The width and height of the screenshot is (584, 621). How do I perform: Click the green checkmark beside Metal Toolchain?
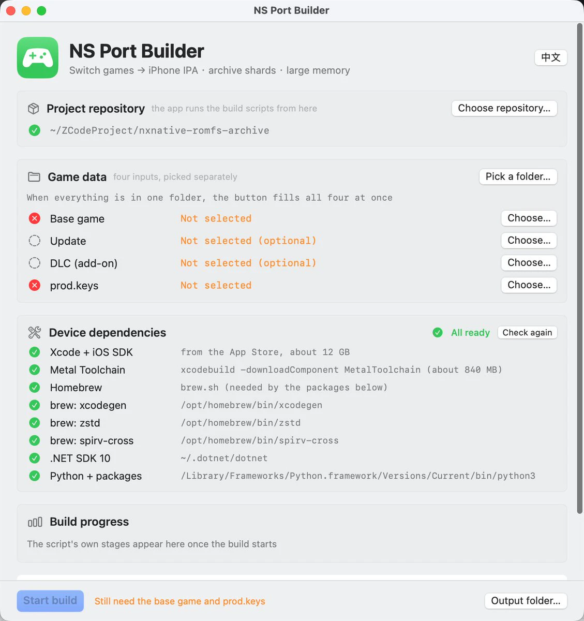click(x=35, y=370)
